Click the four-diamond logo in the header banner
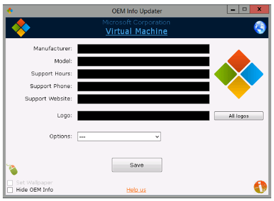This screenshot has width=274, height=201. pyautogui.click(x=21, y=28)
